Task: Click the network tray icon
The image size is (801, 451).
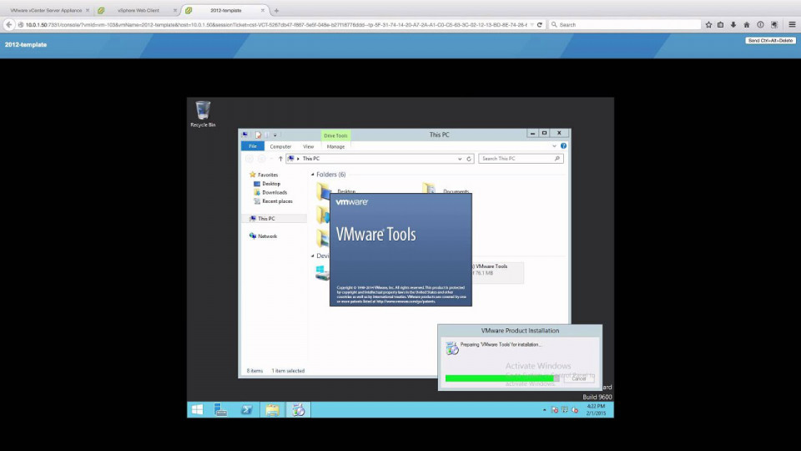Action: [565, 410]
